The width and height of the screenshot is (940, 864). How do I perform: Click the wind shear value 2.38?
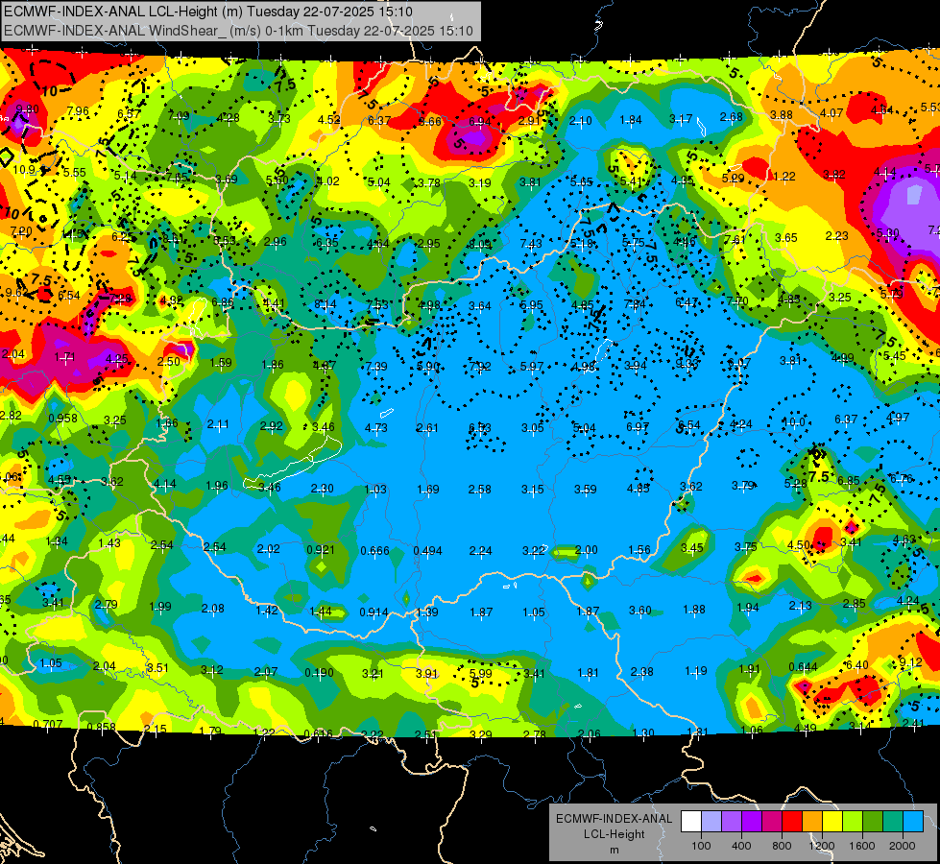(641, 672)
